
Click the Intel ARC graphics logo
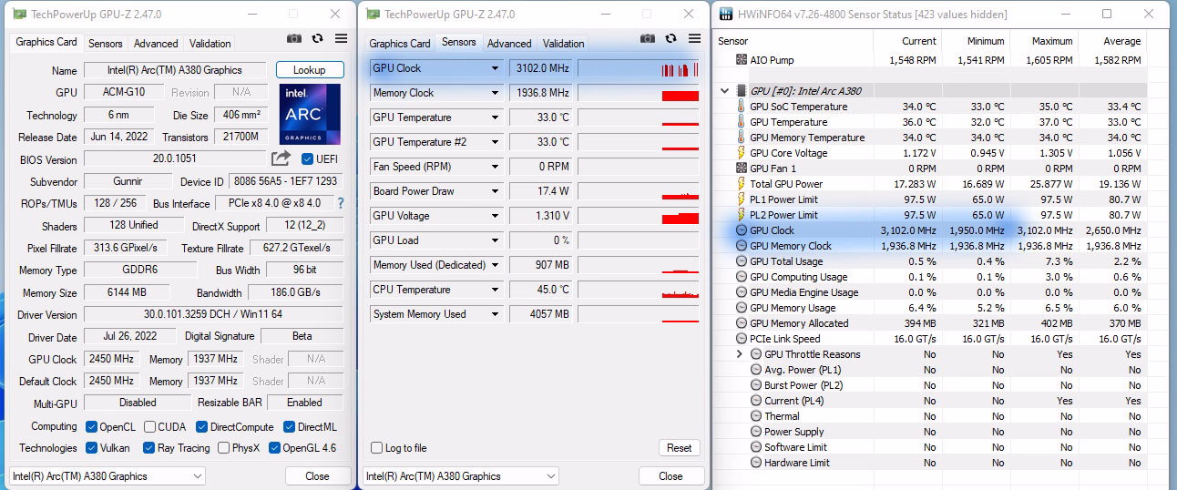point(310,115)
